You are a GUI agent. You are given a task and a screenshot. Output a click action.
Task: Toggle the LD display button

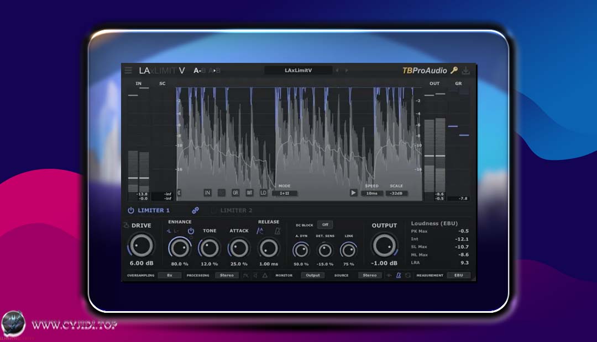pyautogui.click(x=263, y=193)
